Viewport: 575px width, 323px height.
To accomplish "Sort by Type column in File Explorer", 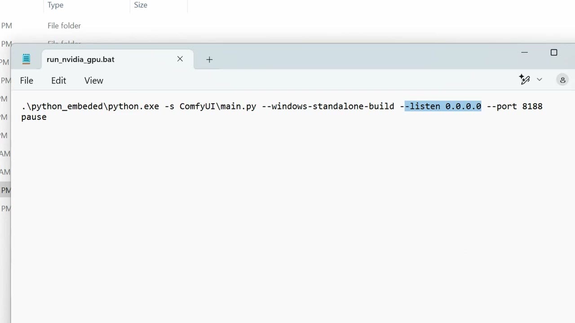I will [x=56, y=5].
